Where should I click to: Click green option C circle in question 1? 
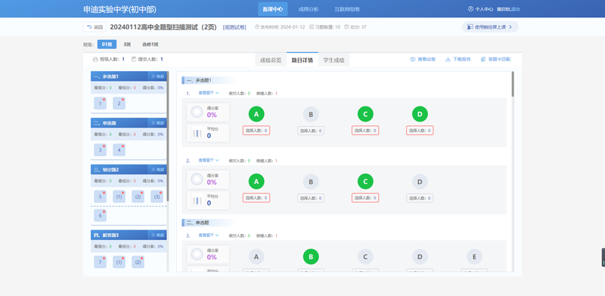(365, 114)
